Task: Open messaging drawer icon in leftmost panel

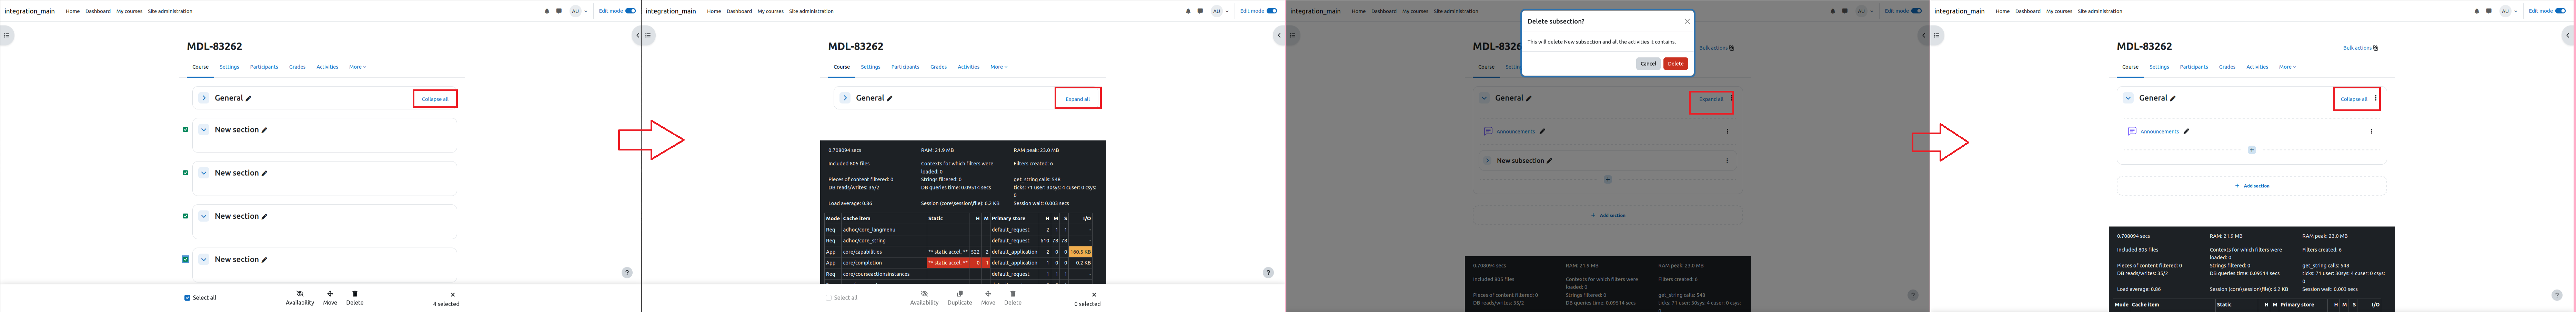Action: [x=559, y=11]
